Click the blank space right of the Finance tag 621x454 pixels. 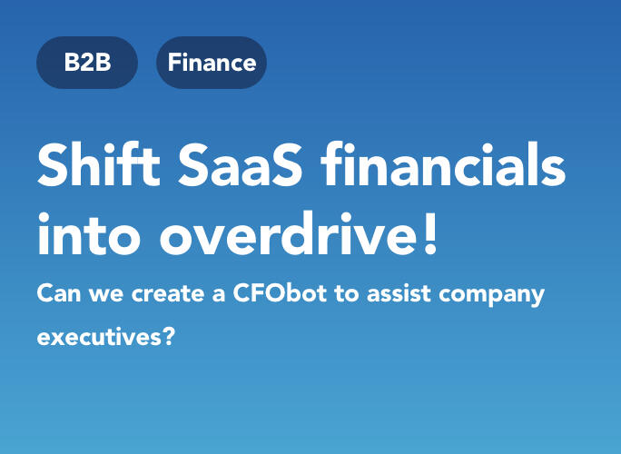436,63
